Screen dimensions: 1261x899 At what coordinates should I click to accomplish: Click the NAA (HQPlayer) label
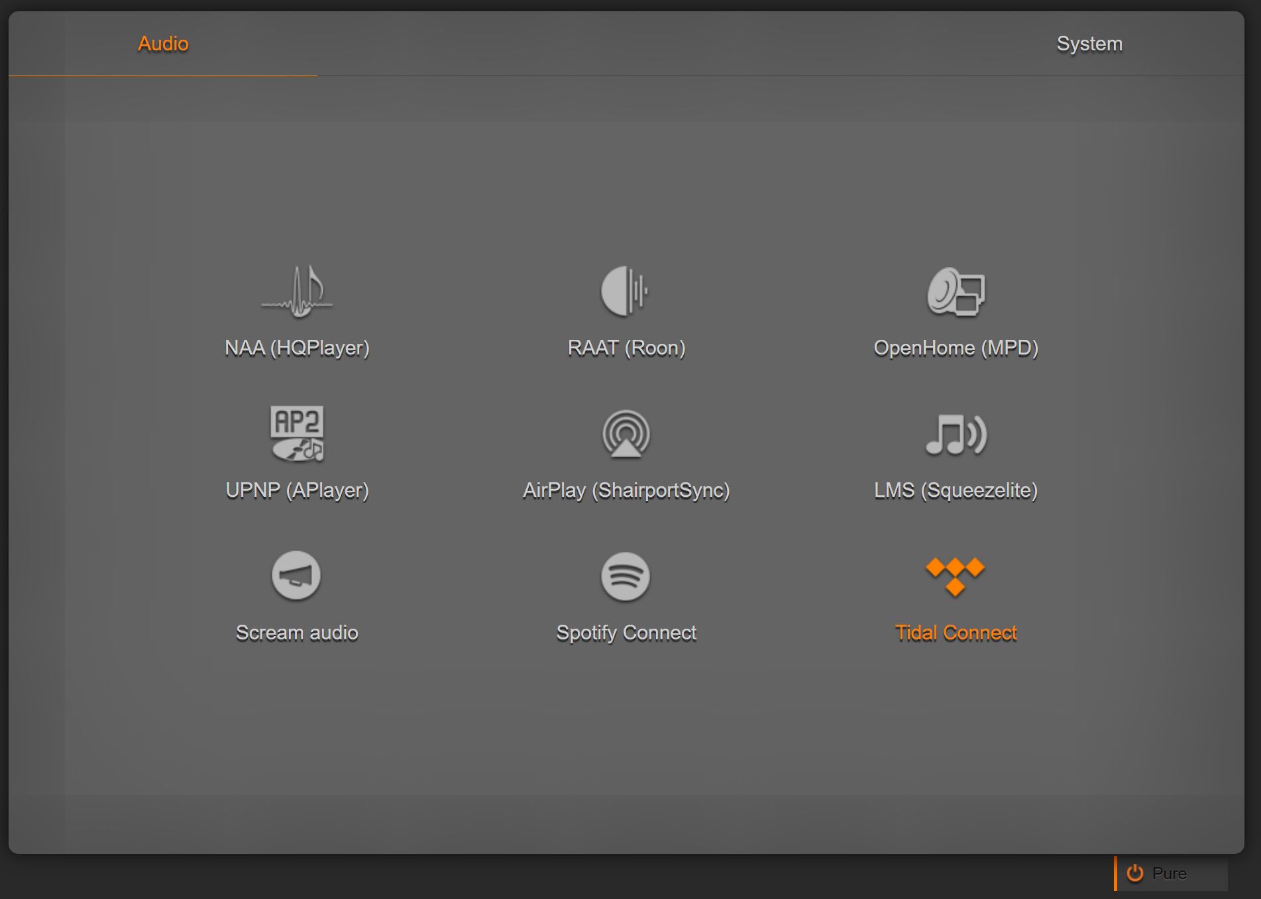click(297, 348)
